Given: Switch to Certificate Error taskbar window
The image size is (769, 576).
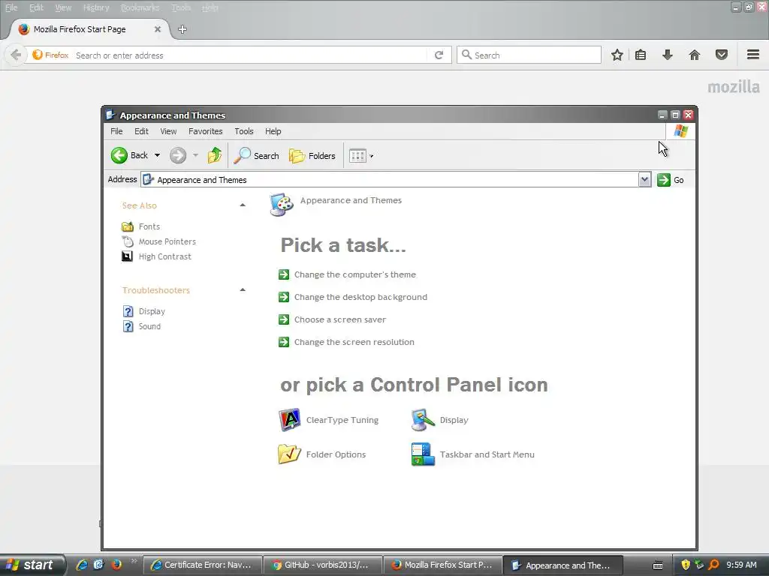Looking at the screenshot, I should 201,565.
